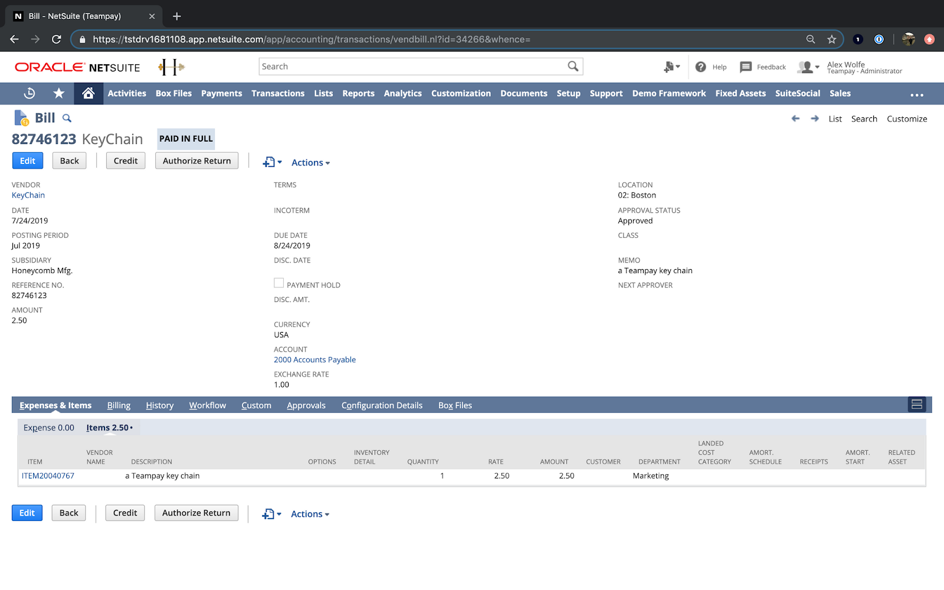Open the Configuration Details subtab

click(x=382, y=405)
